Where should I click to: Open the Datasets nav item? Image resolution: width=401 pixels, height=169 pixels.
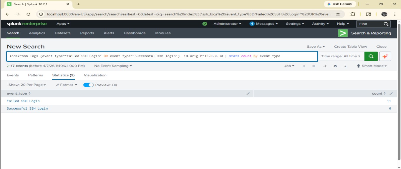63,33
